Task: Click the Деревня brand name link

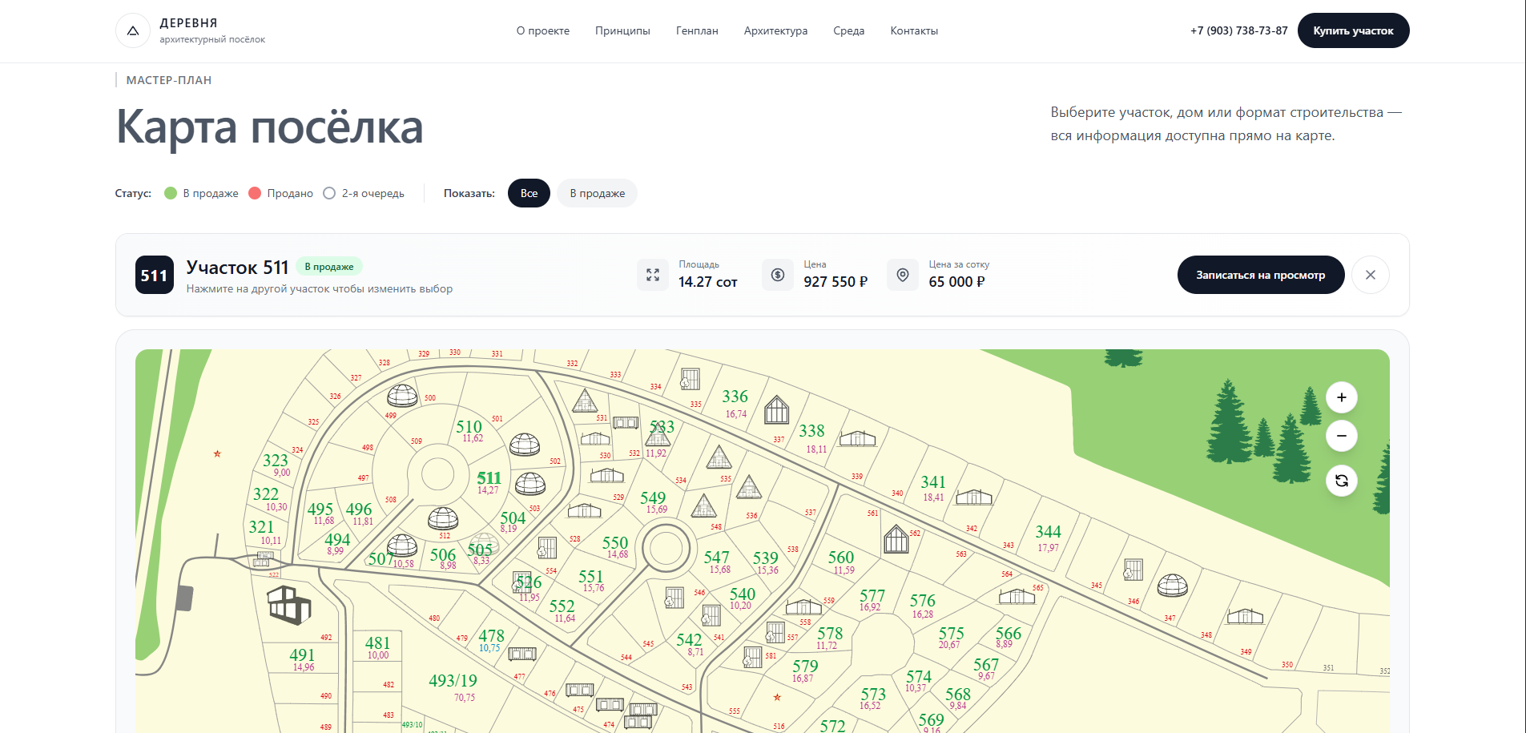Action: (188, 23)
